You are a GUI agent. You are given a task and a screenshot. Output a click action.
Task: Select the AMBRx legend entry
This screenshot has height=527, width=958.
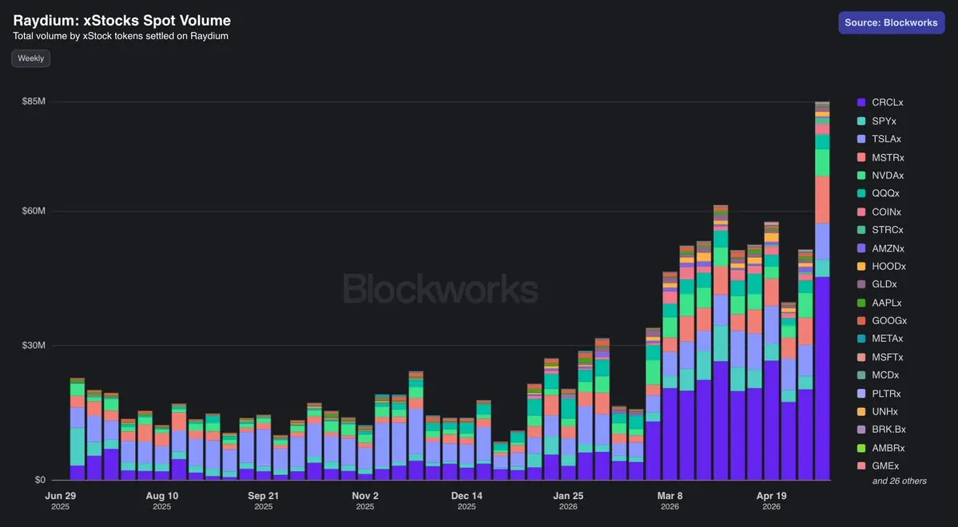881,448
